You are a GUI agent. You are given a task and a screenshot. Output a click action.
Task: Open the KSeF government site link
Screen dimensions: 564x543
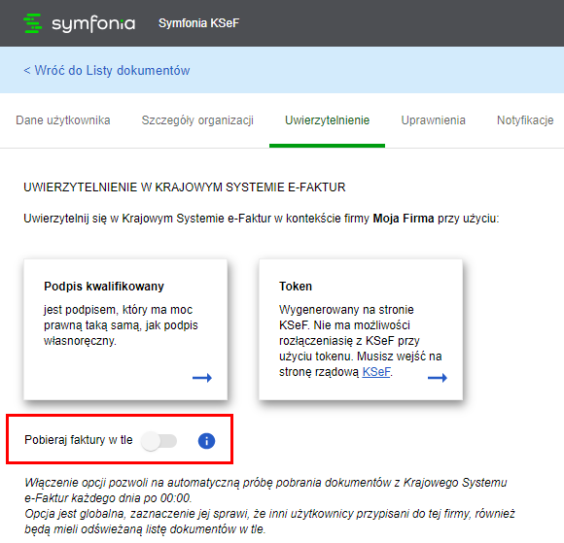[x=376, y=372]
